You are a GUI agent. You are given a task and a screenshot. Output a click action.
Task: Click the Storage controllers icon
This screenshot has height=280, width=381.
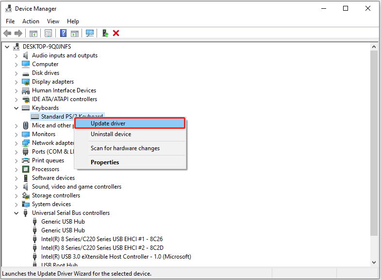point(26,195)
